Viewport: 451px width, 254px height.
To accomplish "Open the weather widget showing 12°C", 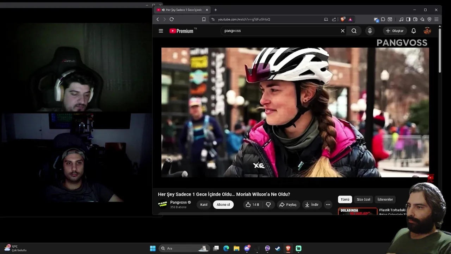I will coord(16,248).
